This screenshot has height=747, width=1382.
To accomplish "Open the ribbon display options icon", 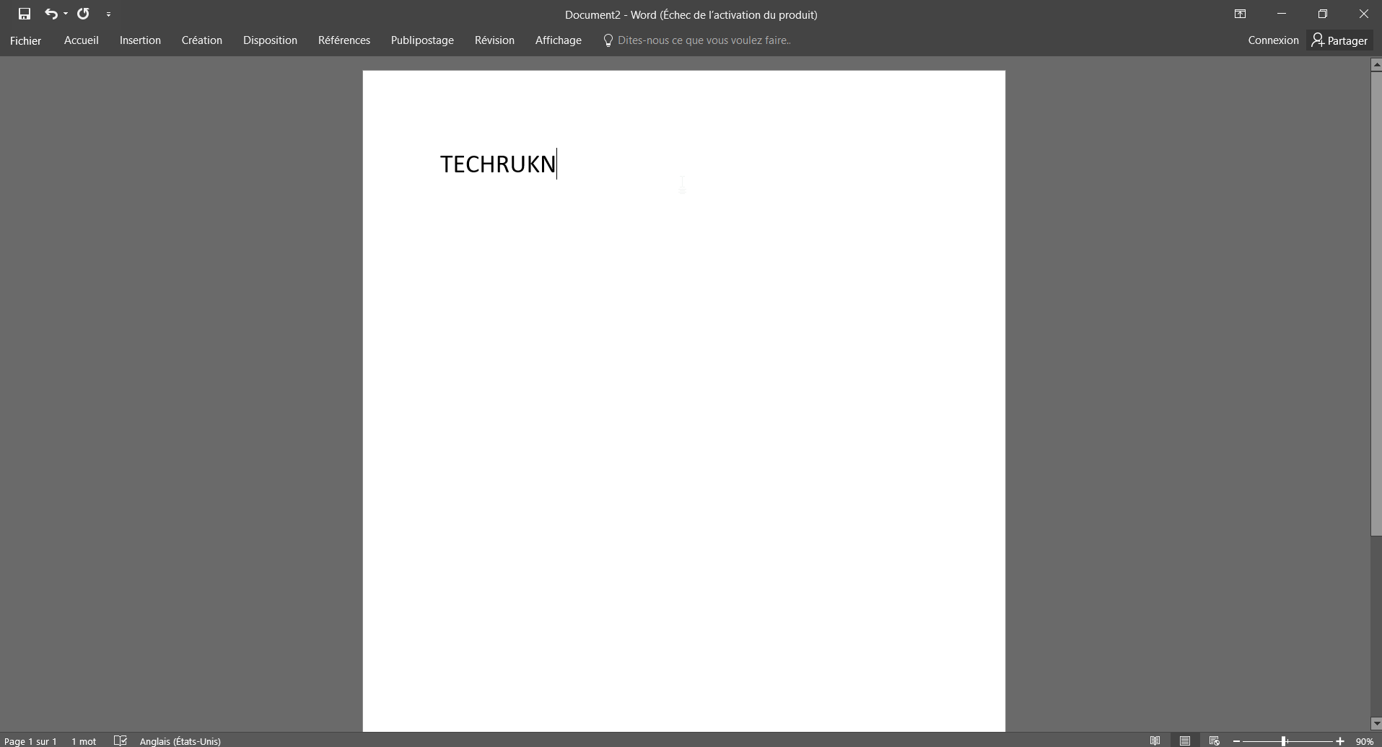I will [x=1240, y=14].
